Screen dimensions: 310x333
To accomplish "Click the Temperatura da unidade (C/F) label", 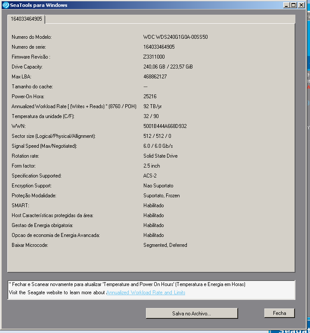I will tap(43, 116).
